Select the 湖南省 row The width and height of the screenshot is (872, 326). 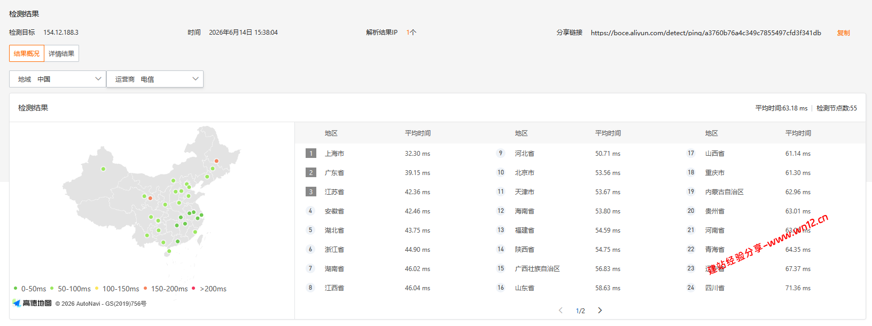click(x=390, y=268)
